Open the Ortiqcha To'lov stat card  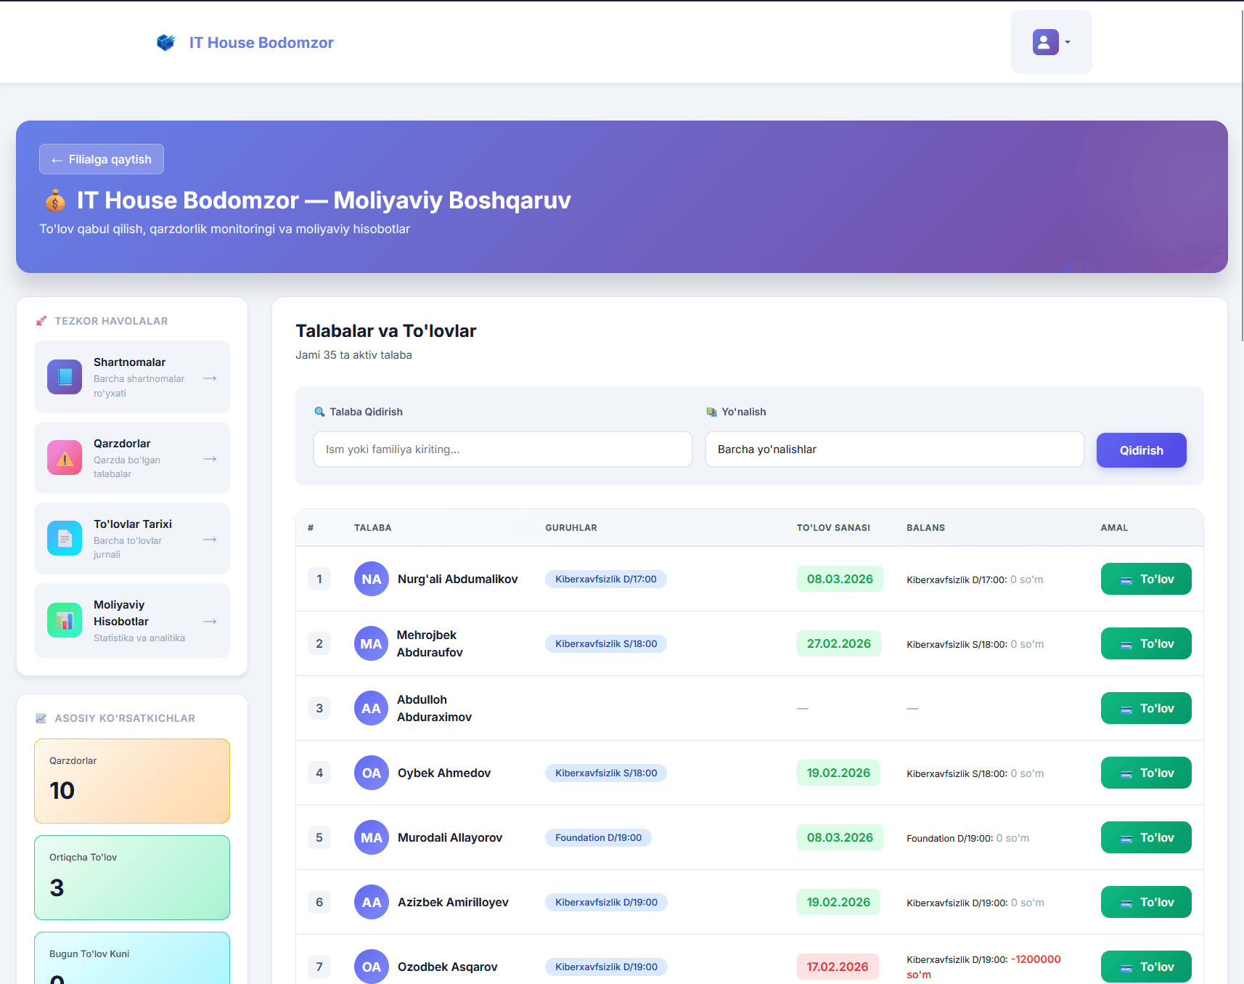point(132,877)
